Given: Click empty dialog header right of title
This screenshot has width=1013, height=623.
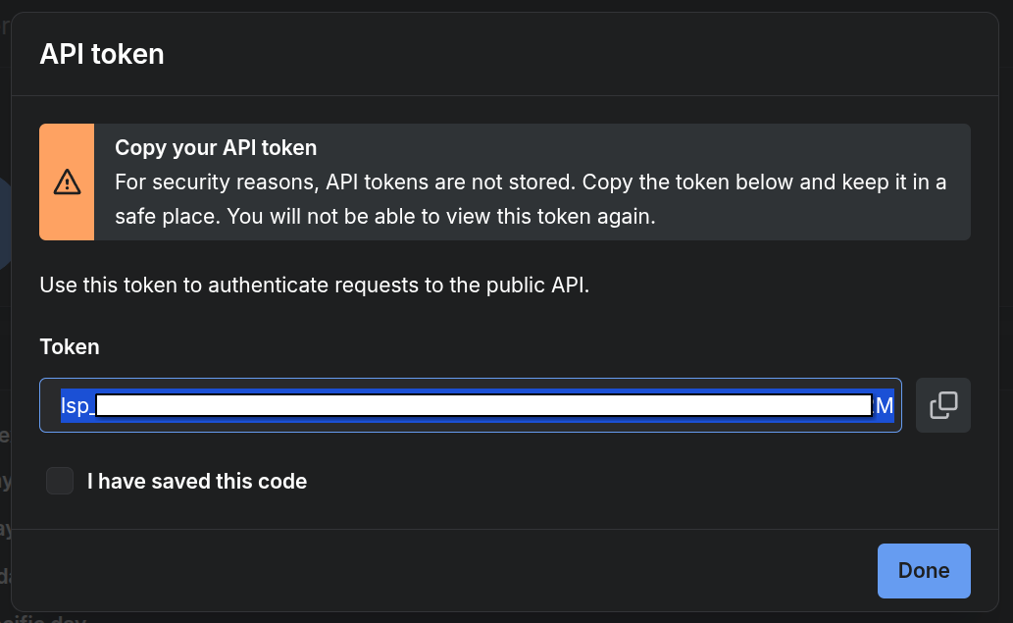Looking at the screenshot, I should (x=582, y=54).
